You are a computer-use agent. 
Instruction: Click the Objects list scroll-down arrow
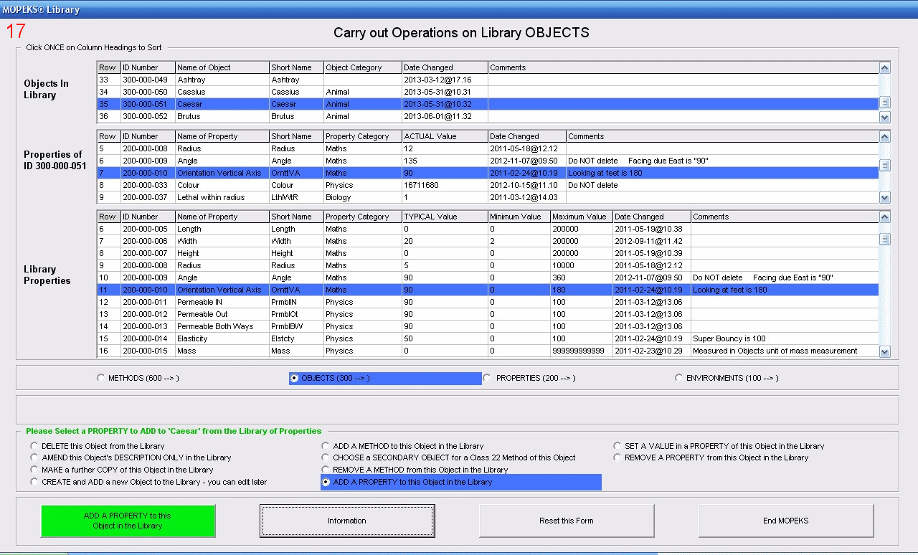coord(885,117)
